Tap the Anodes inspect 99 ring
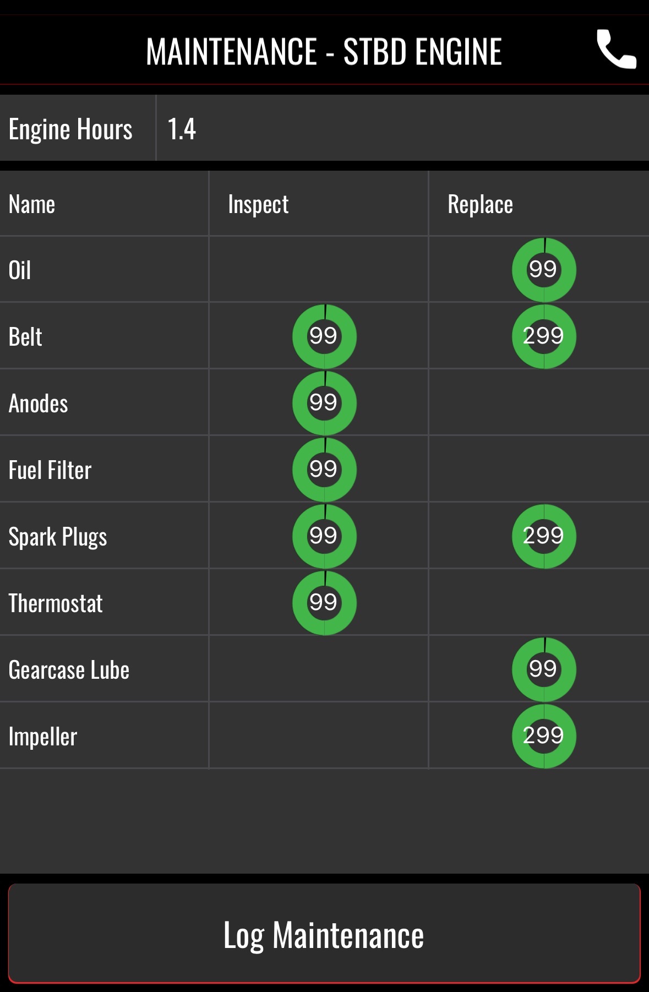The image size is (649, 992). (324, 403)
